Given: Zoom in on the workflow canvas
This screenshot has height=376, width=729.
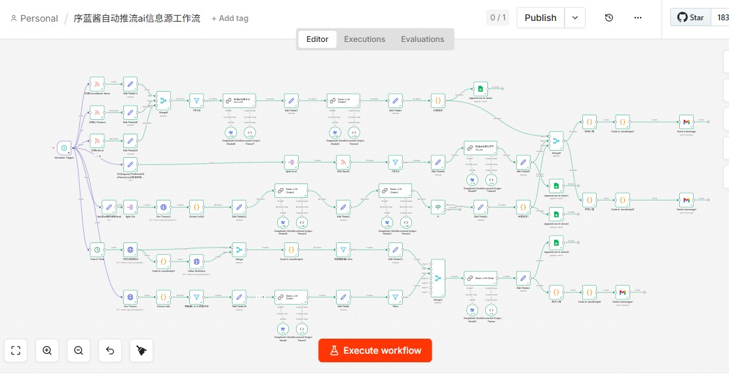Looking at the screenshot, I should click(x=47, y=350).
